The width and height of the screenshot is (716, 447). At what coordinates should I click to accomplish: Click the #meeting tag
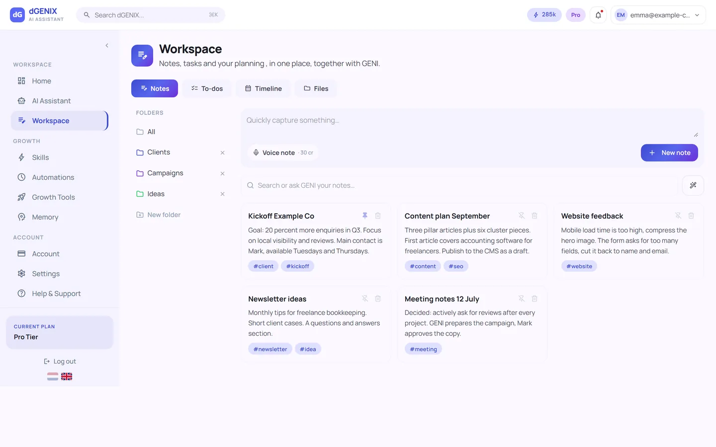pyautogui.click(x=423, y=349)
